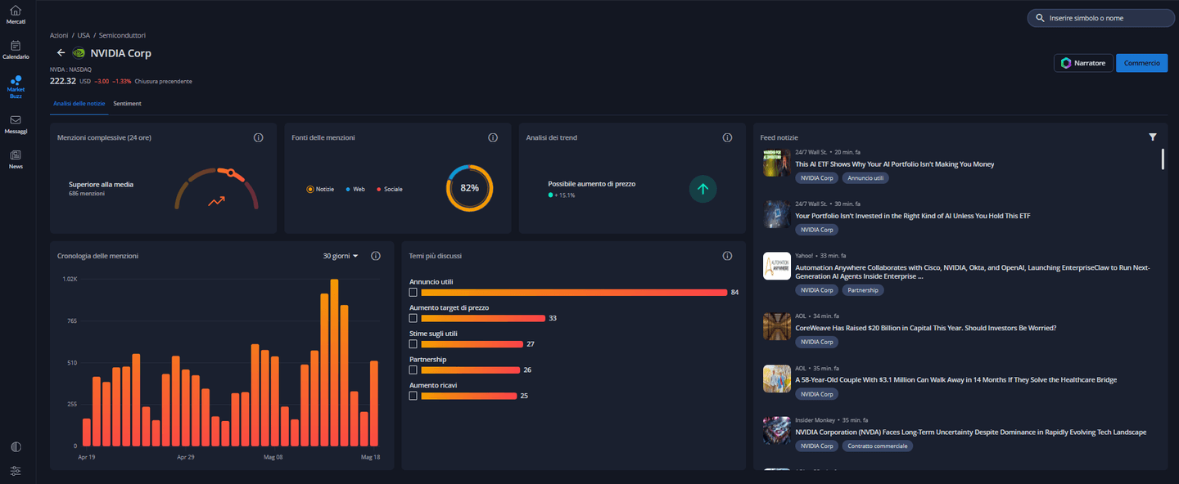Open the Narratore button
Image resolution: width=1179 pixels, height=484 pixels.
(x=1083, y=63)
